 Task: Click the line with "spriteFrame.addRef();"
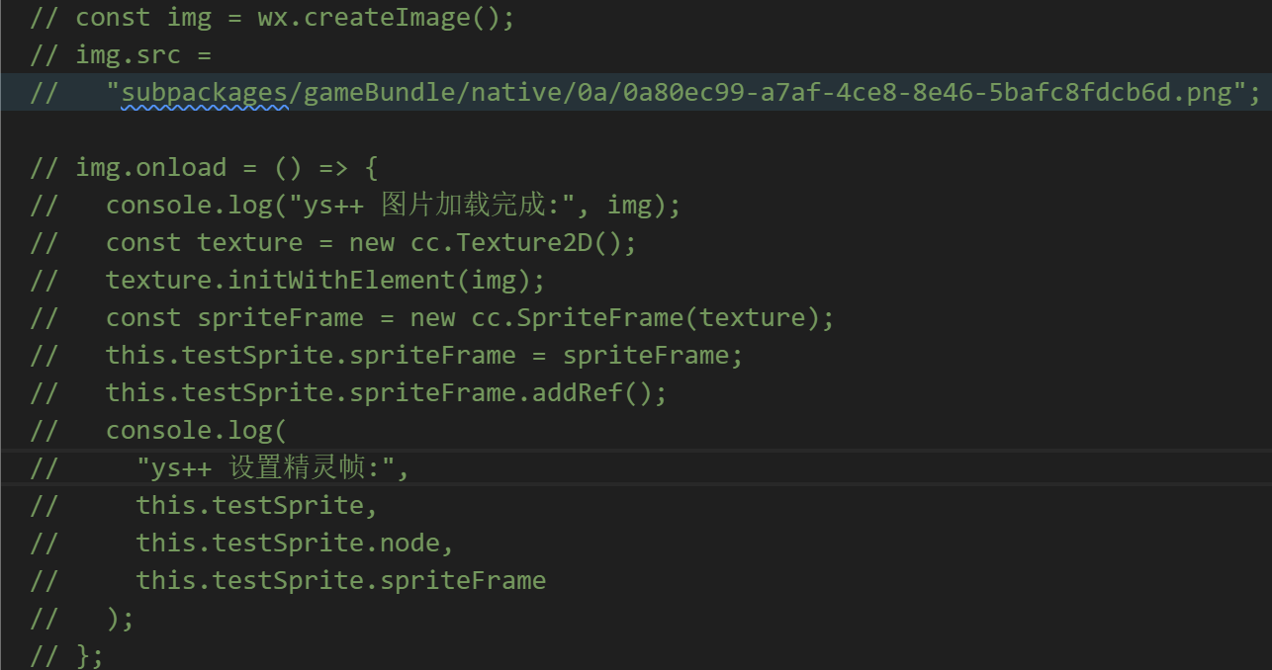349,393
